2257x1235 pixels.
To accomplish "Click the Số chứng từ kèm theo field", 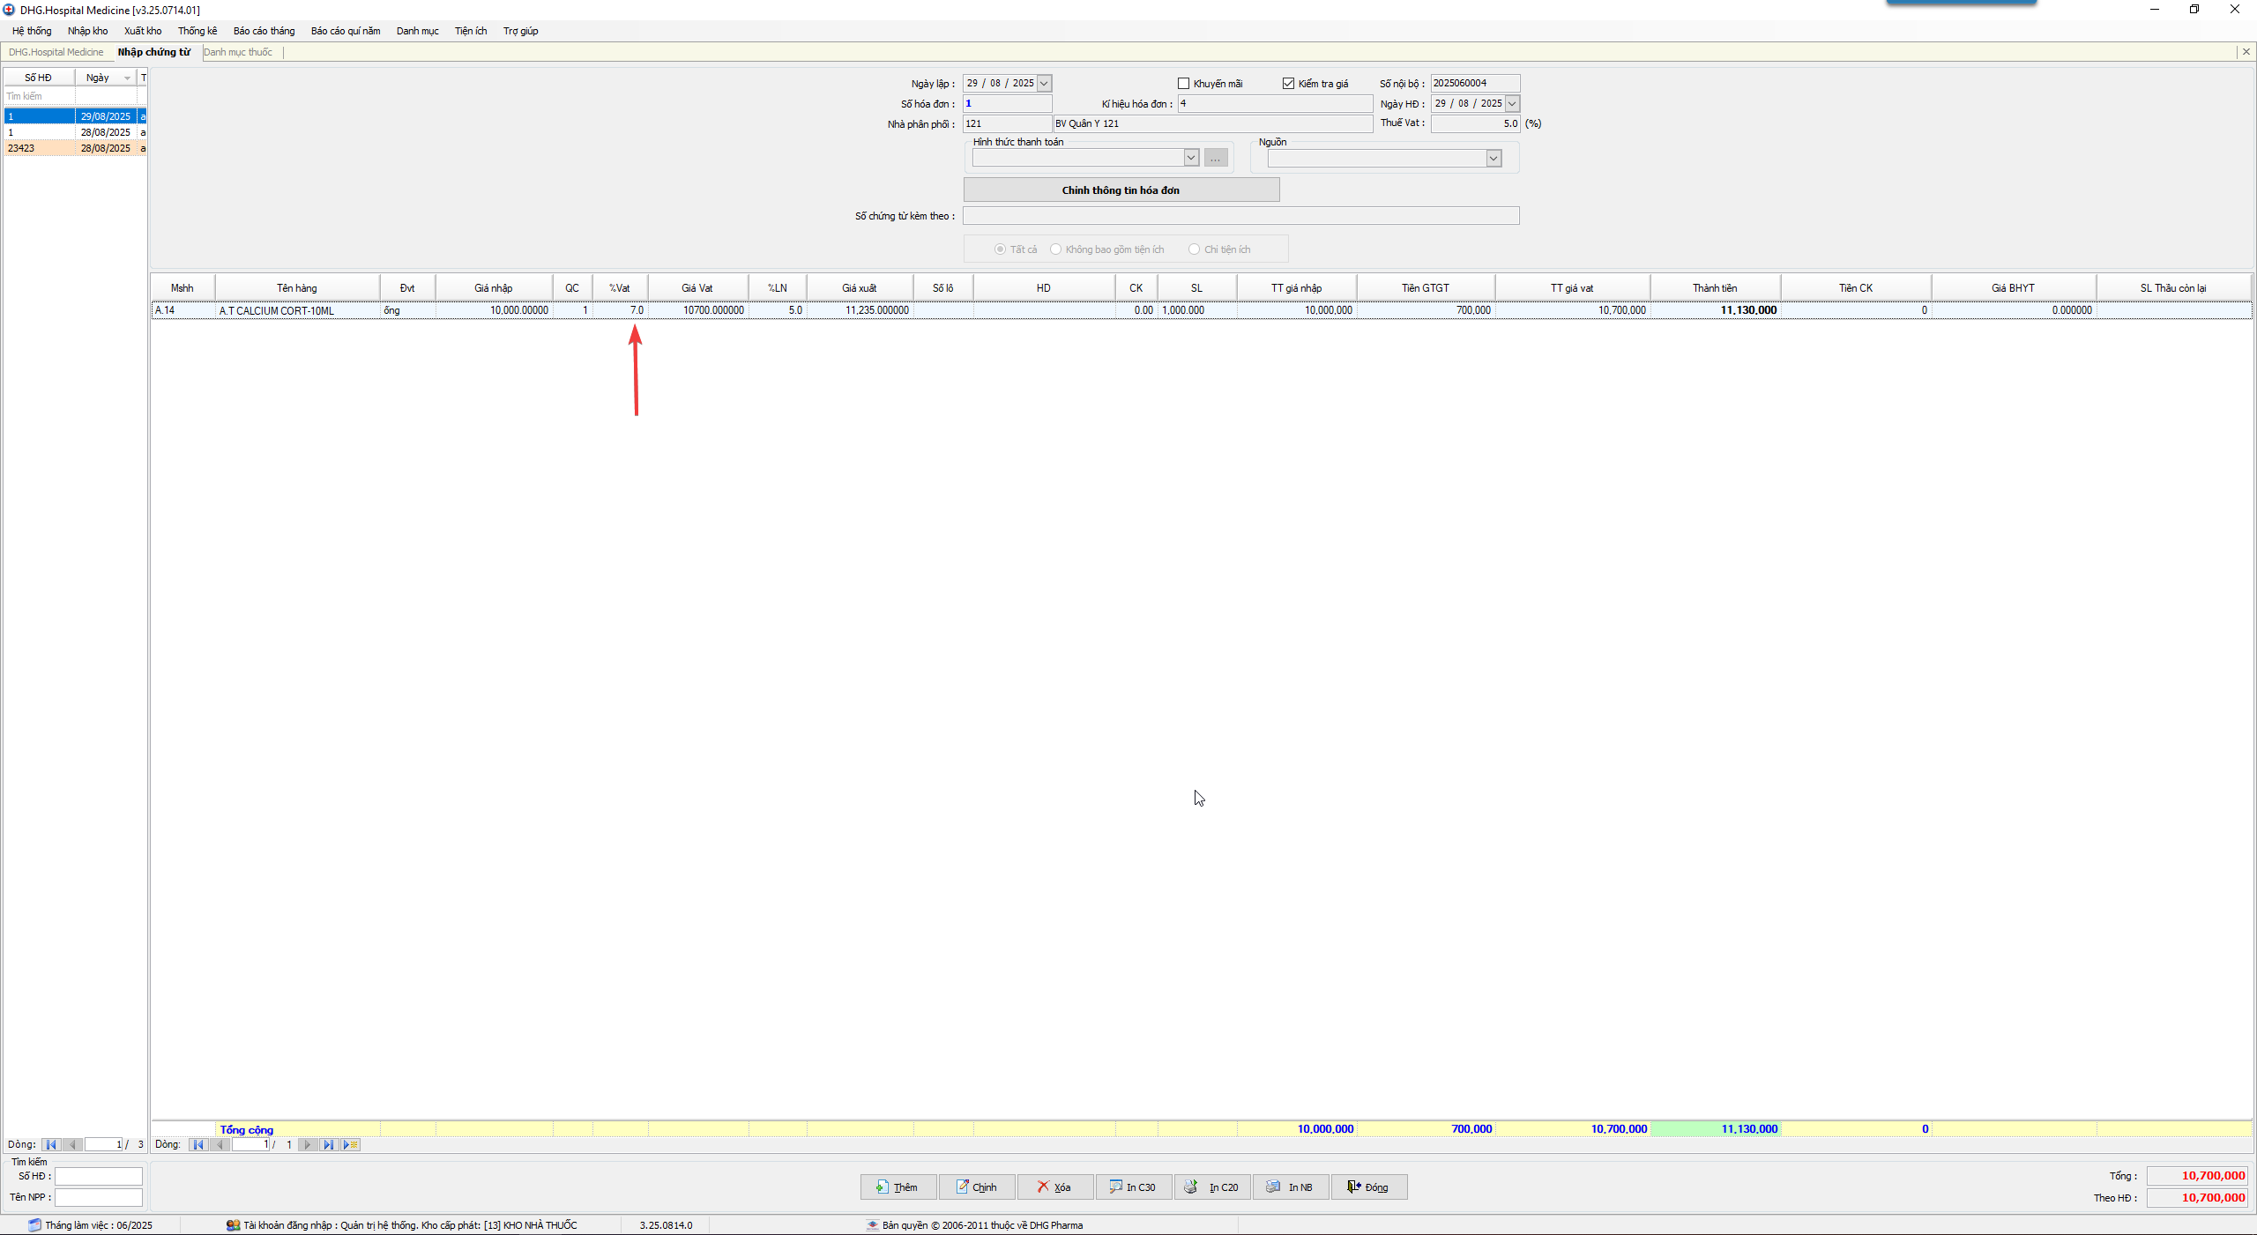I will (x=1240, y=216).
